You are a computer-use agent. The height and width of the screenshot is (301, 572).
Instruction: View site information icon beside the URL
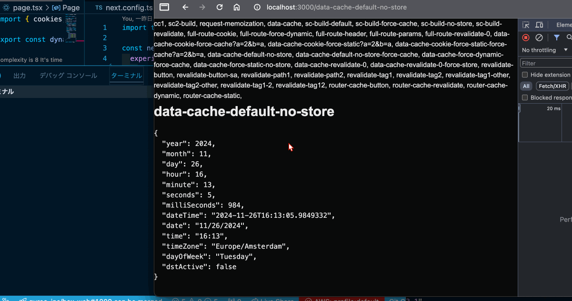tap(257, 7)
